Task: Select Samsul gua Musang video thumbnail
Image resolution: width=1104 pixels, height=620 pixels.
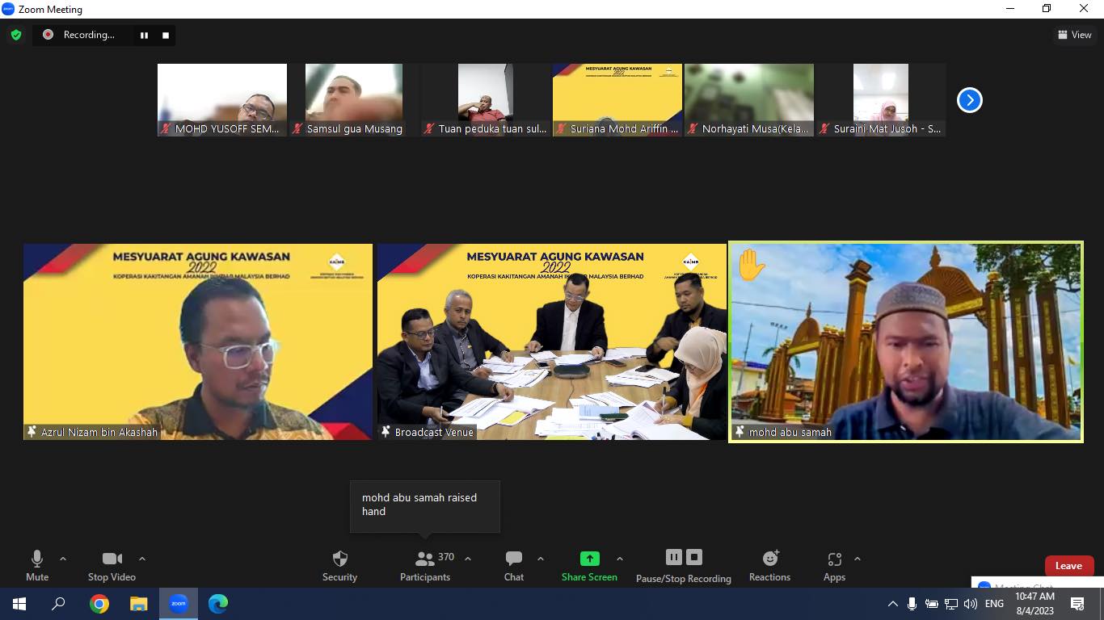Action: pyautogui.click(x=354, y=100)
